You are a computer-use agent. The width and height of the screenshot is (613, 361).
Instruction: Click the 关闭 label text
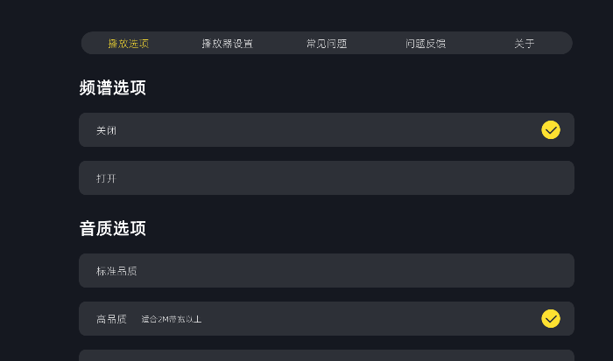[x=106, y=130]
